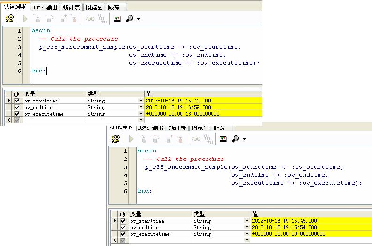The image size is (372, 246).
Task: Open the arrow menu beside the morecommit magnifier
Action: [138, 19]
